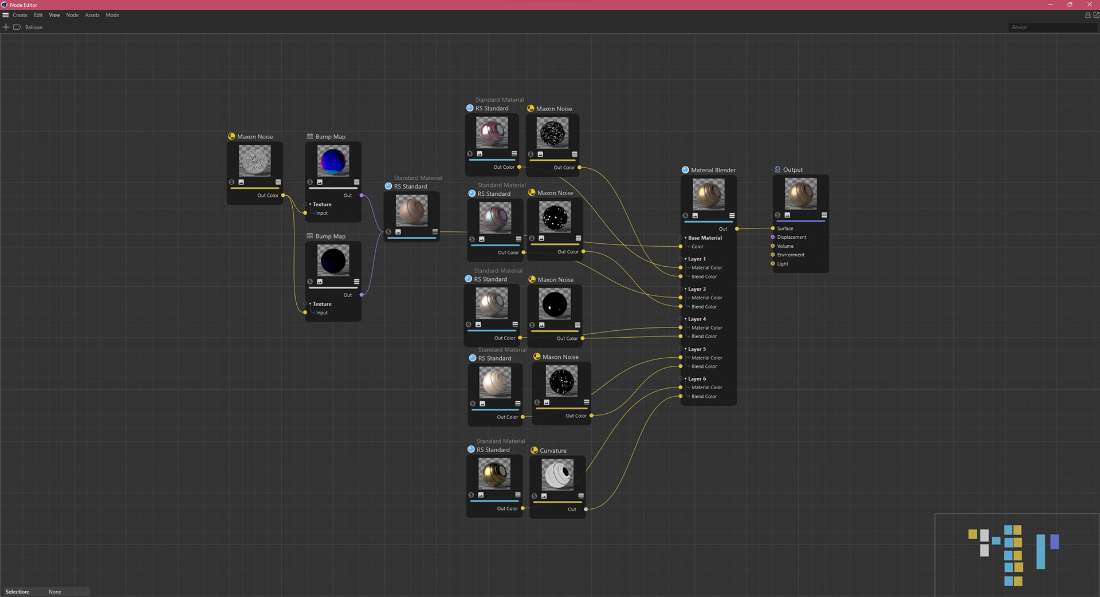This screenshot has height=597, width=1100.
Task: Collapse the Layer 1 expander
Action: 685,259
